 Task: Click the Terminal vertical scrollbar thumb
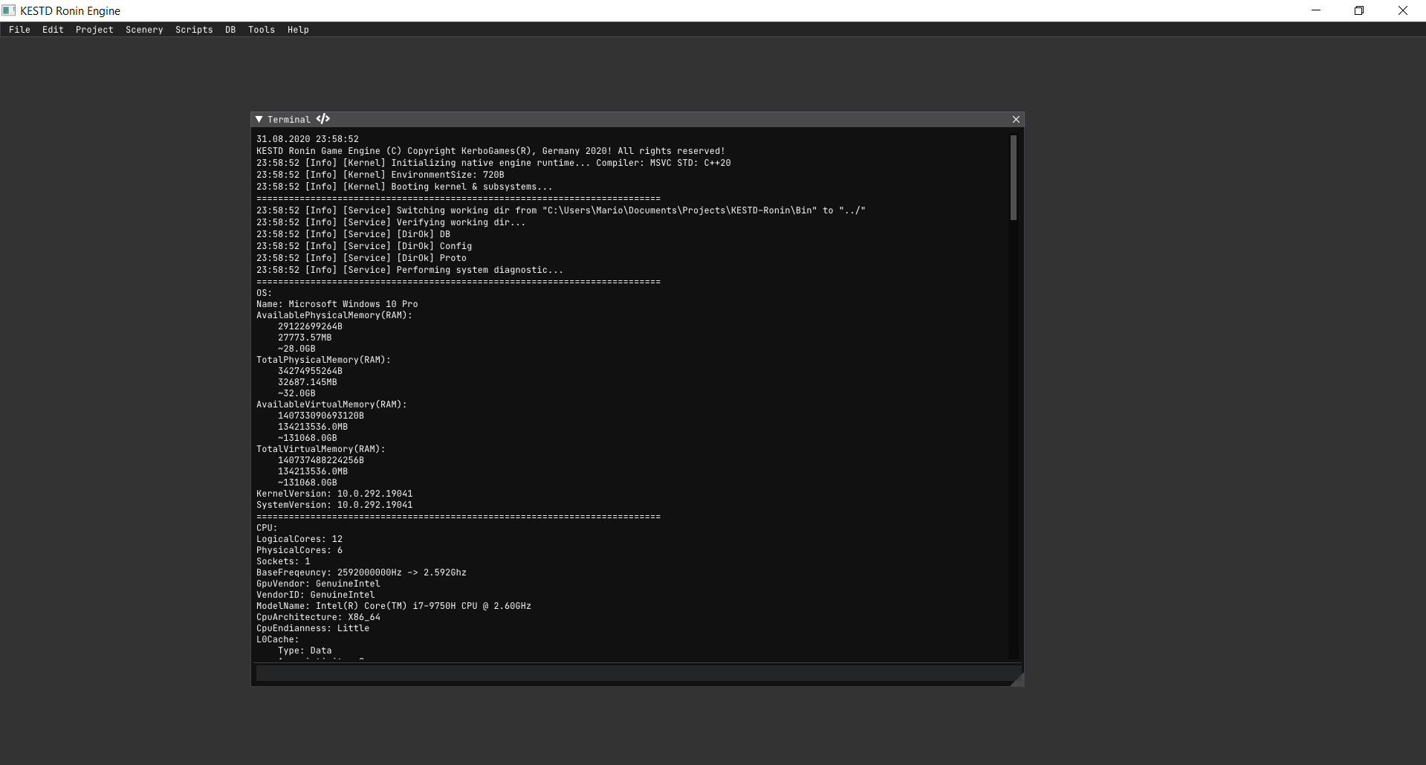tap(1014, 178)
